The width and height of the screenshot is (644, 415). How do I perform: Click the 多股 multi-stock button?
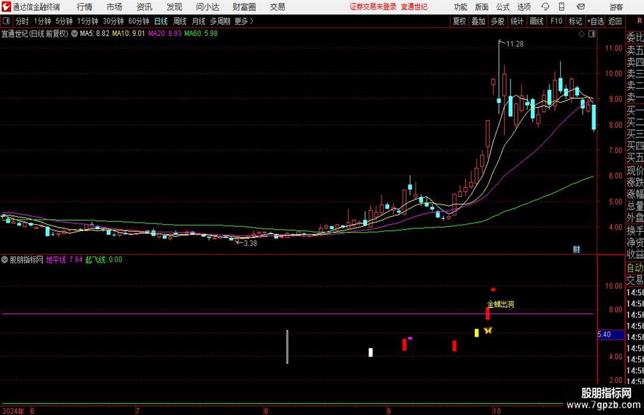[x=497, y=21]
